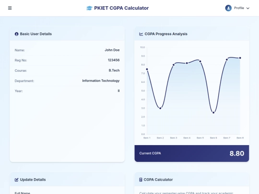
Task: Click the Year: label
Action: pyautogui.click(x=19, y=91)
